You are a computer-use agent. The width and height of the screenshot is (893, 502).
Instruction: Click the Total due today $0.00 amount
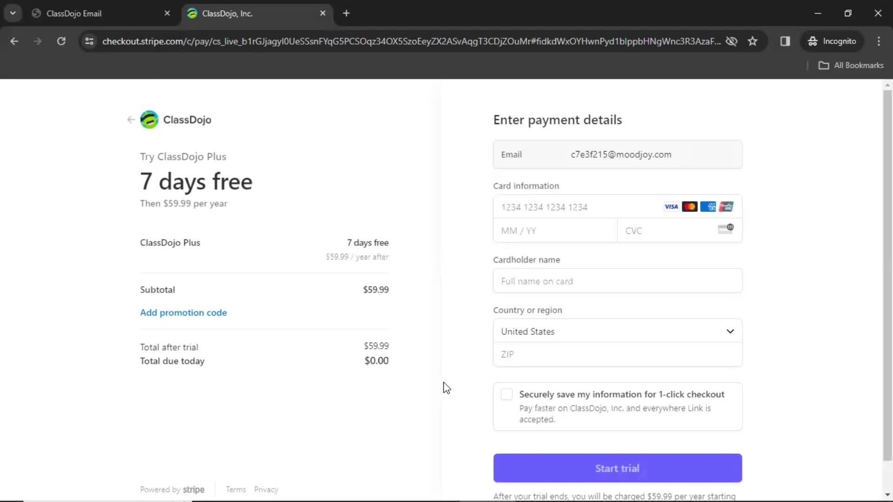click(376, 361)
